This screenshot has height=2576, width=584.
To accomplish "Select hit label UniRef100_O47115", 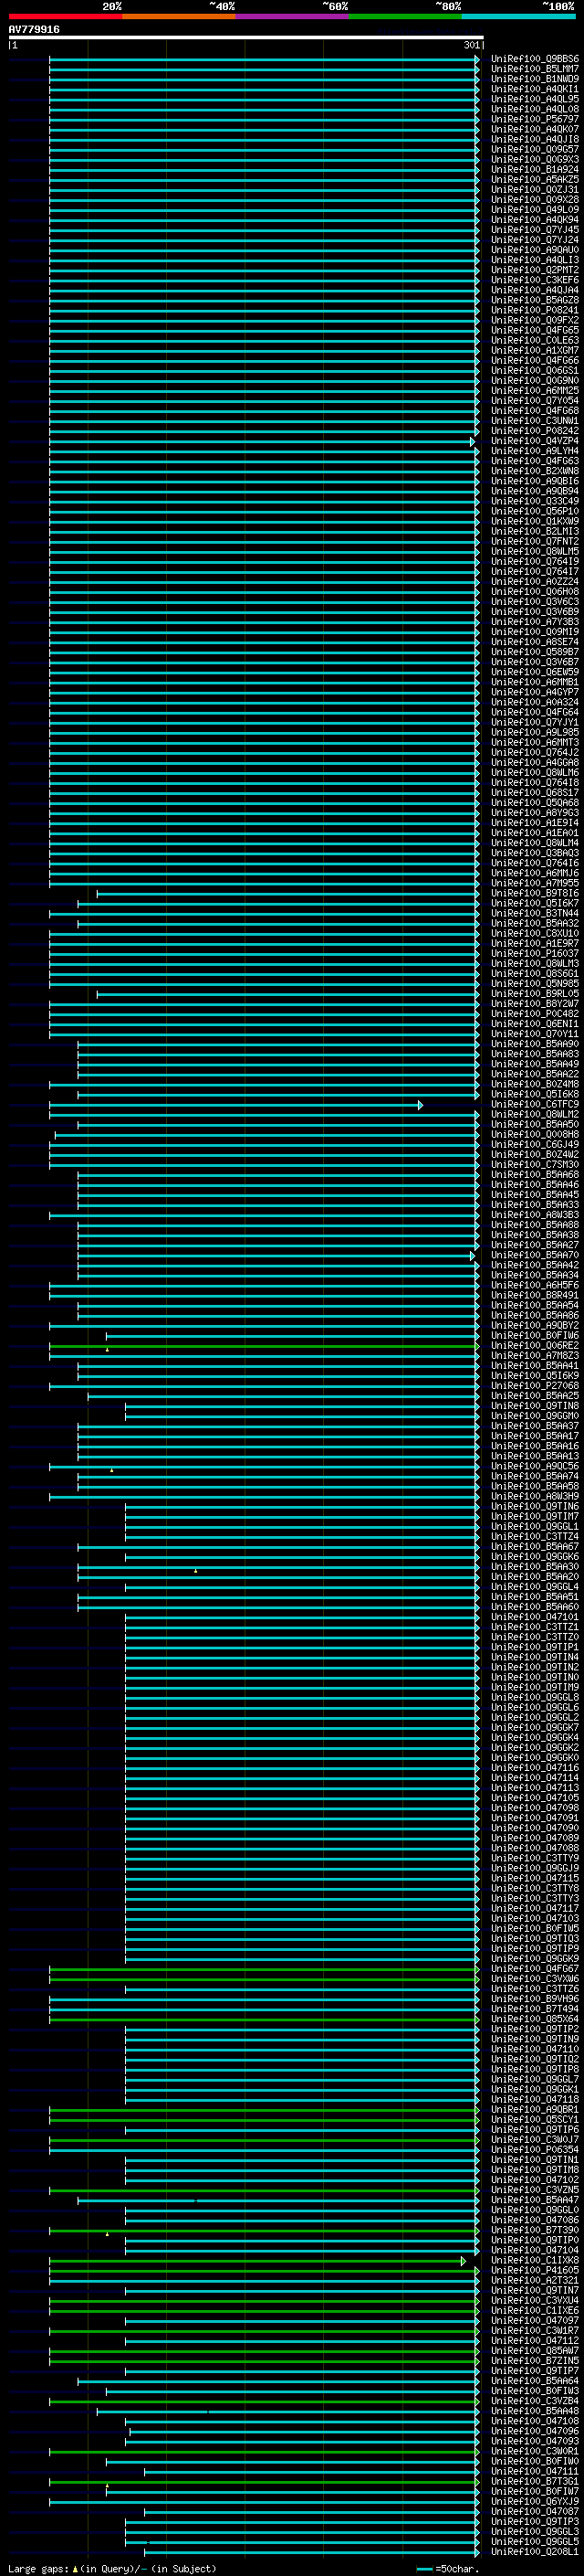I will [x=535, y=1879].
